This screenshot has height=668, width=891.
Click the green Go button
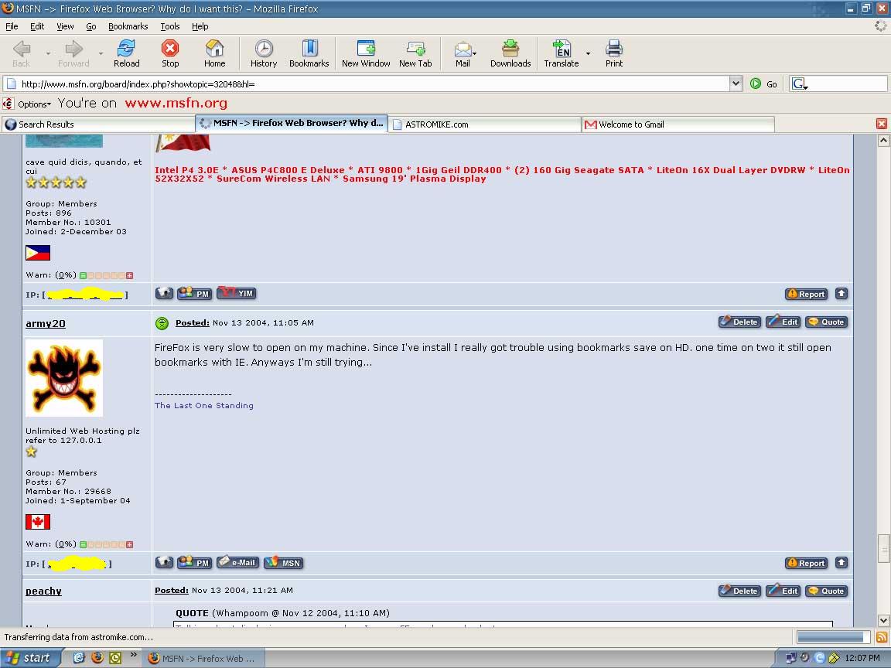coord(763,84)
